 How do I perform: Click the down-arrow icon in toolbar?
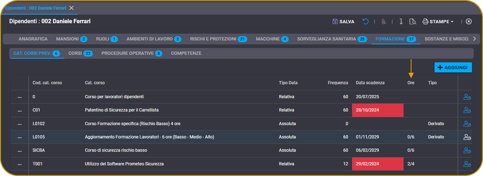click(x=401, y=22)
